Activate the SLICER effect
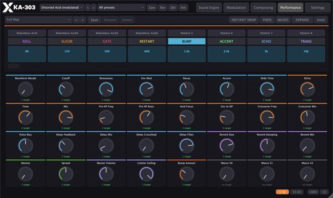333x198 pixels. [67, 41]
